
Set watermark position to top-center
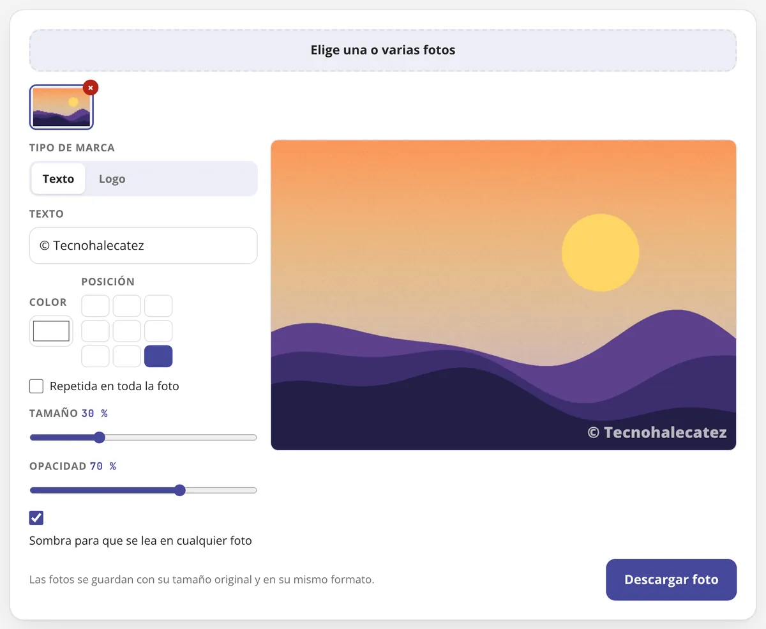click(x=126, y=306)
